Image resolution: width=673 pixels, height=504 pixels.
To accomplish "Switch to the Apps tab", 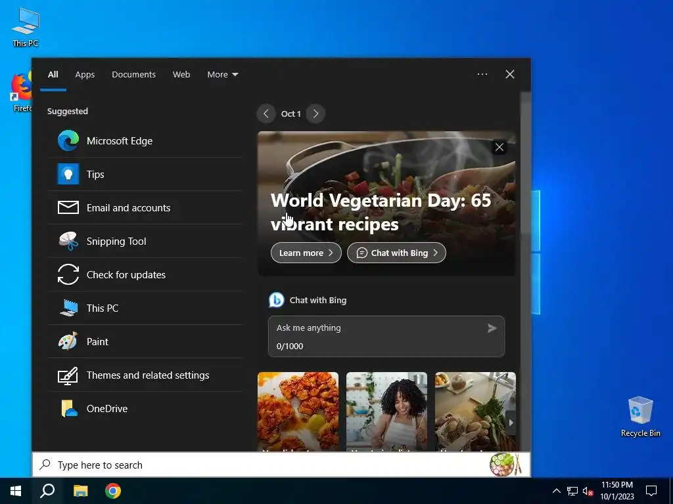I will [85, 75].
